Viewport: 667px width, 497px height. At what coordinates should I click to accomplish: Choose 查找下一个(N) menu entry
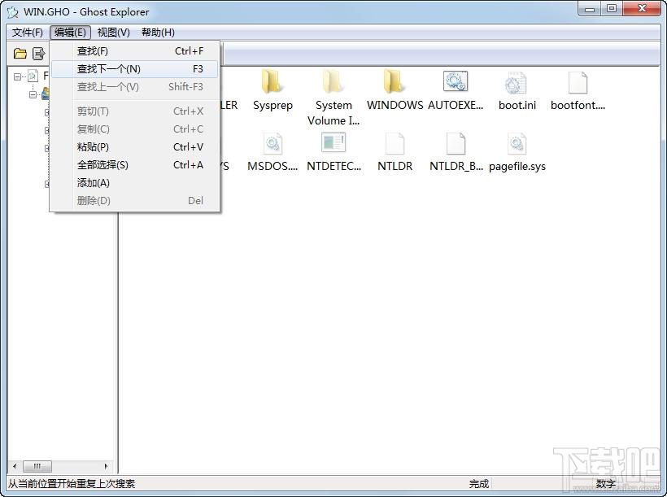134,69
